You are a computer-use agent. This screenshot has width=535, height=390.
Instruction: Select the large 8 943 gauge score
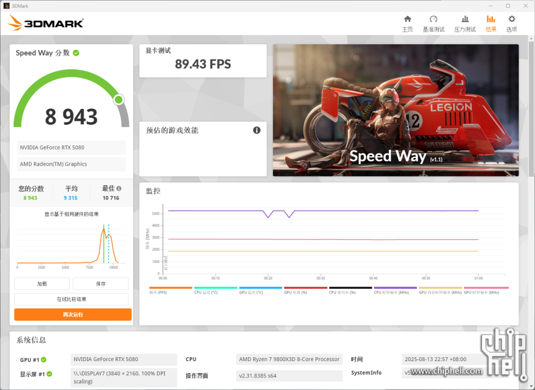(72, 117)
